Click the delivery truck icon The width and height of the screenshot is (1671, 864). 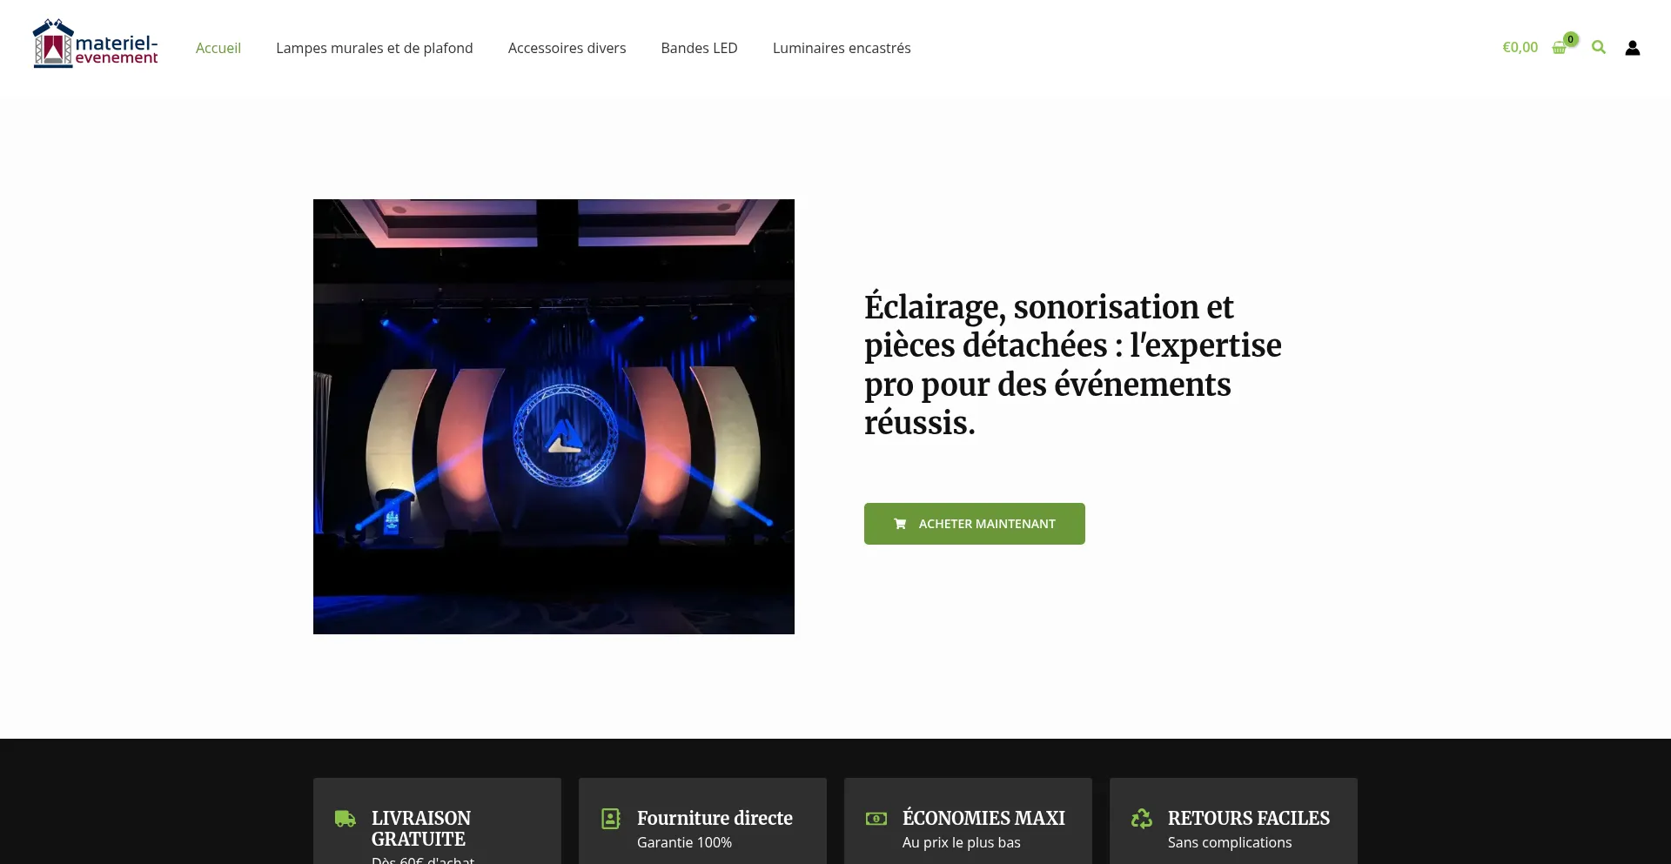point(346,819)
